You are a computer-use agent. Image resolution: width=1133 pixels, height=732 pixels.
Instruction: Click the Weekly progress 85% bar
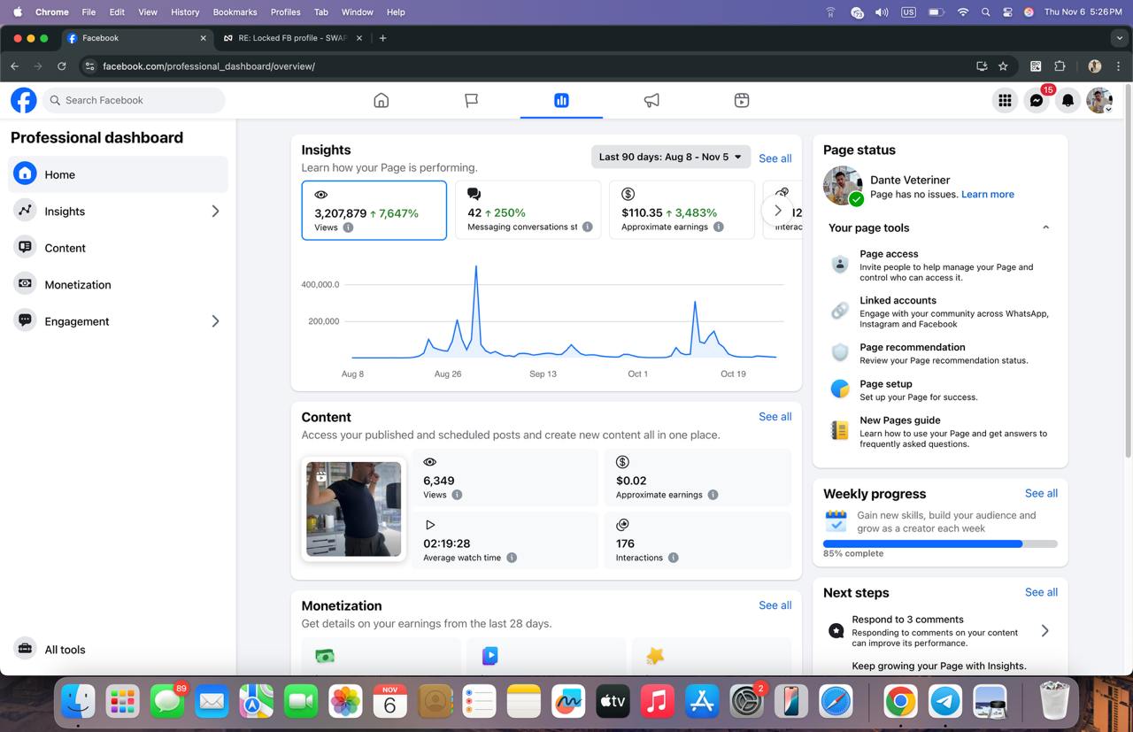tap(940, 543)
